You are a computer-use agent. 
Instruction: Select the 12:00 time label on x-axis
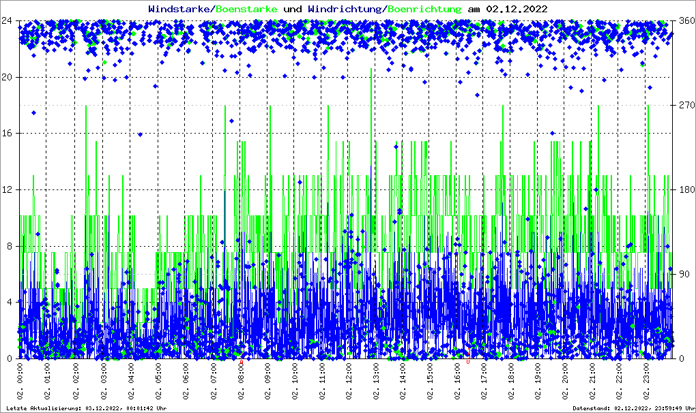[349, 380]
